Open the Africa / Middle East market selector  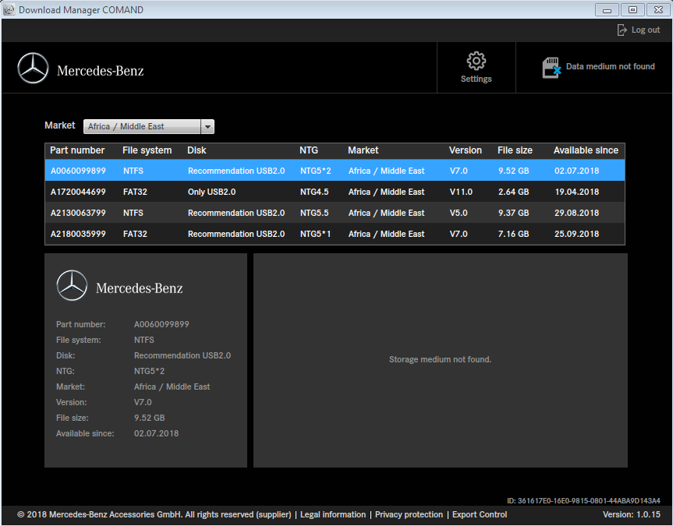point(140,126)
